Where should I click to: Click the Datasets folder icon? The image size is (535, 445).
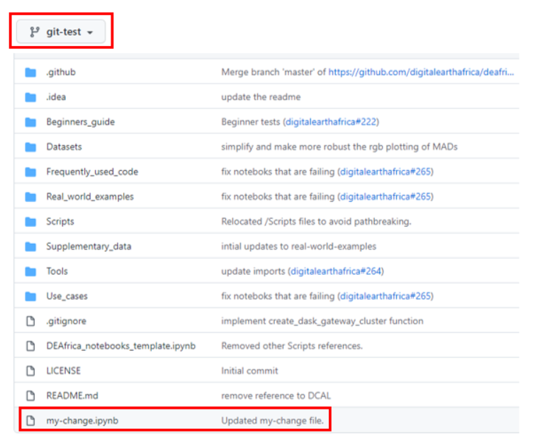pyautogui.click(x=30, y=147)
